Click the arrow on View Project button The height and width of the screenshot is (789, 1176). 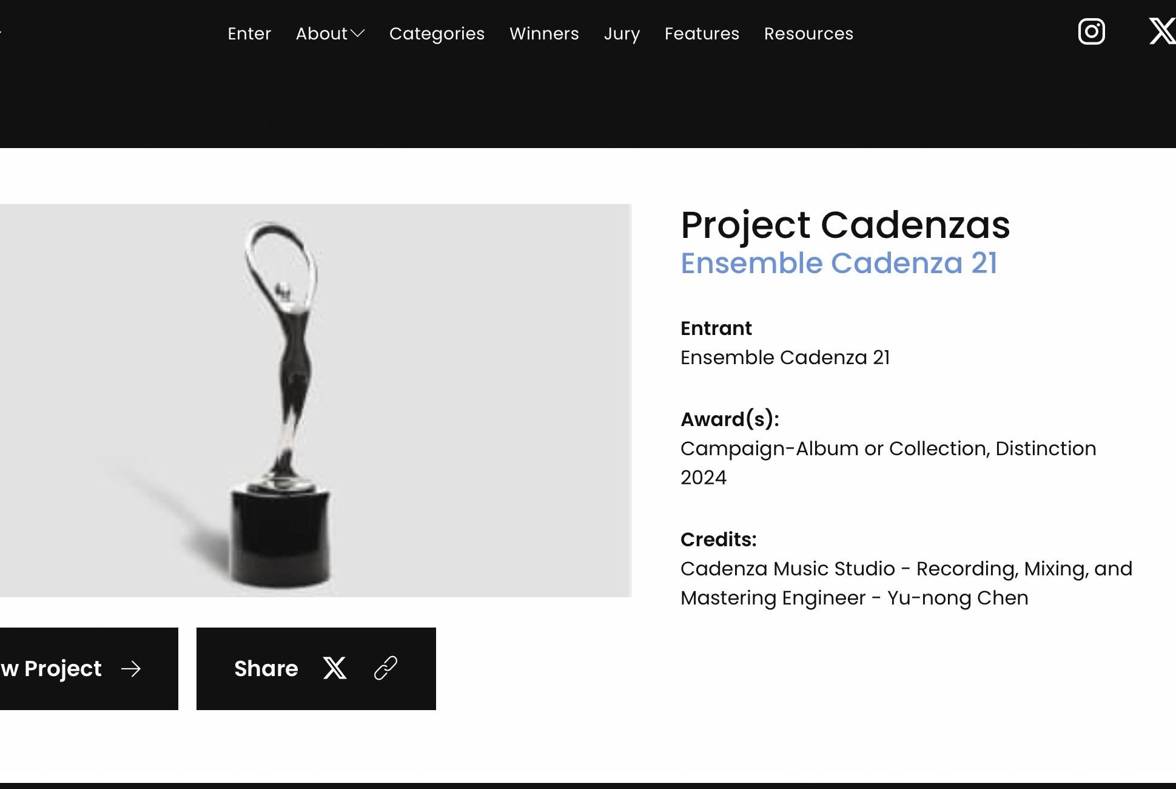point(131,669)
